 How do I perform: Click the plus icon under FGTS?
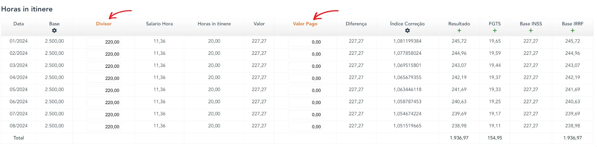[495, 30]
